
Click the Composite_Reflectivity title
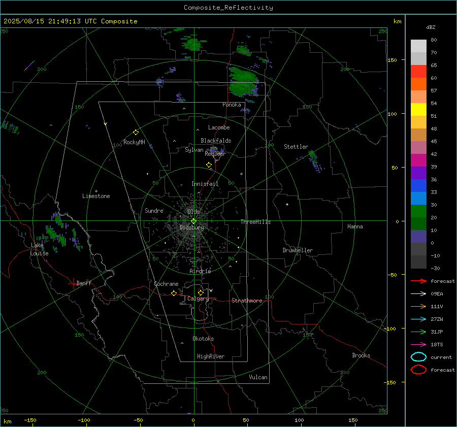pyautogui.click(x=228, y=8)
